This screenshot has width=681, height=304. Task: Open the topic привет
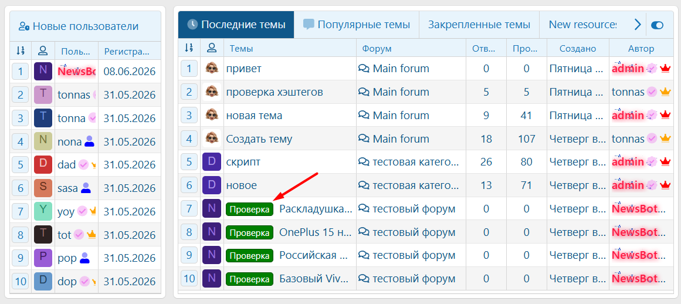coord(243,69)
